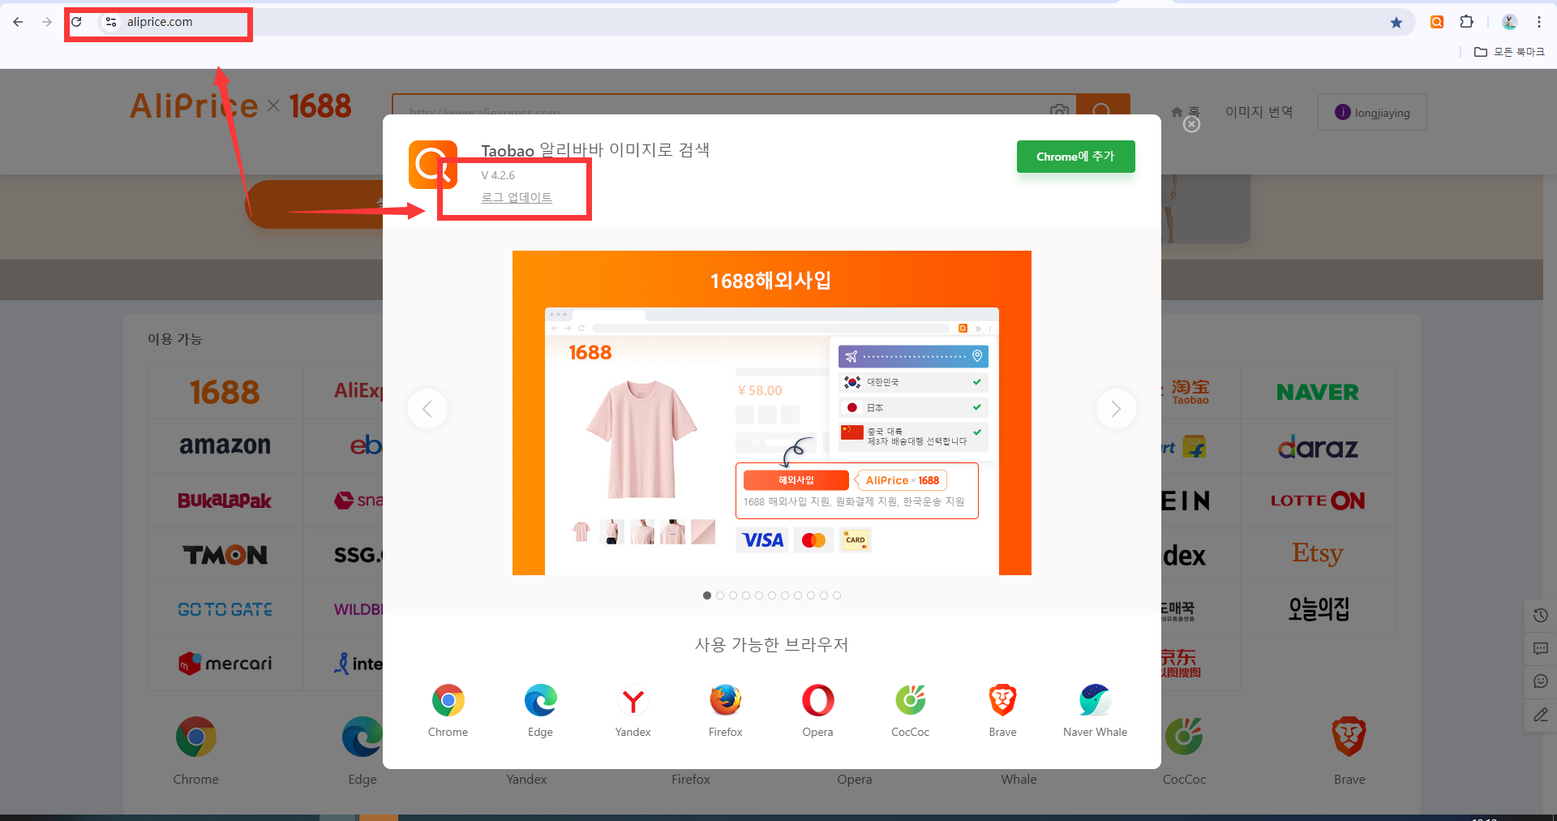The height and width of the screenshot is (821, 1557).
Task: Click the background page Brave browser icon
Action: (1349, 737)
